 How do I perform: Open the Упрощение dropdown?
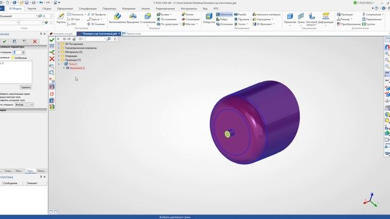click(x=272, y=19)
